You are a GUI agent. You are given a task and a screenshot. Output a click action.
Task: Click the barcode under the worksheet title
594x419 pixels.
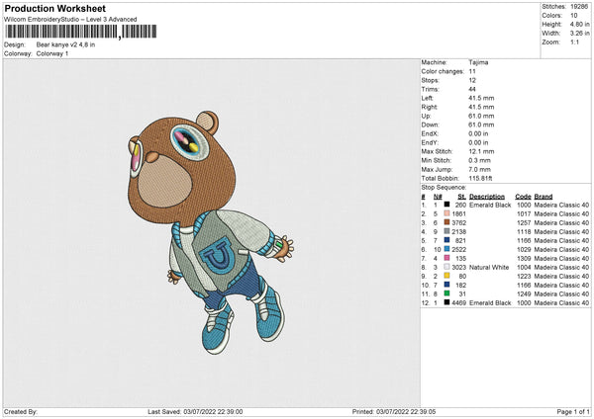pyautogui.click(x=80, y=32)
